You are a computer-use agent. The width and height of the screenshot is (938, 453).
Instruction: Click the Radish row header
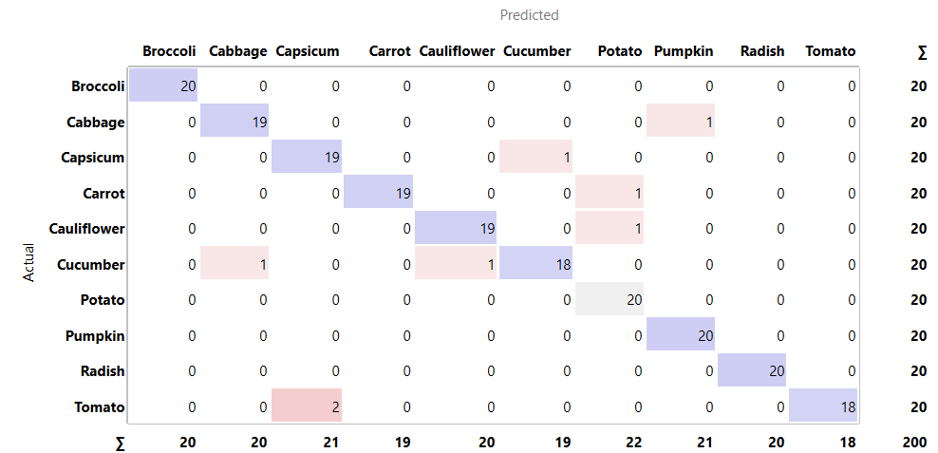coord(103,371)
